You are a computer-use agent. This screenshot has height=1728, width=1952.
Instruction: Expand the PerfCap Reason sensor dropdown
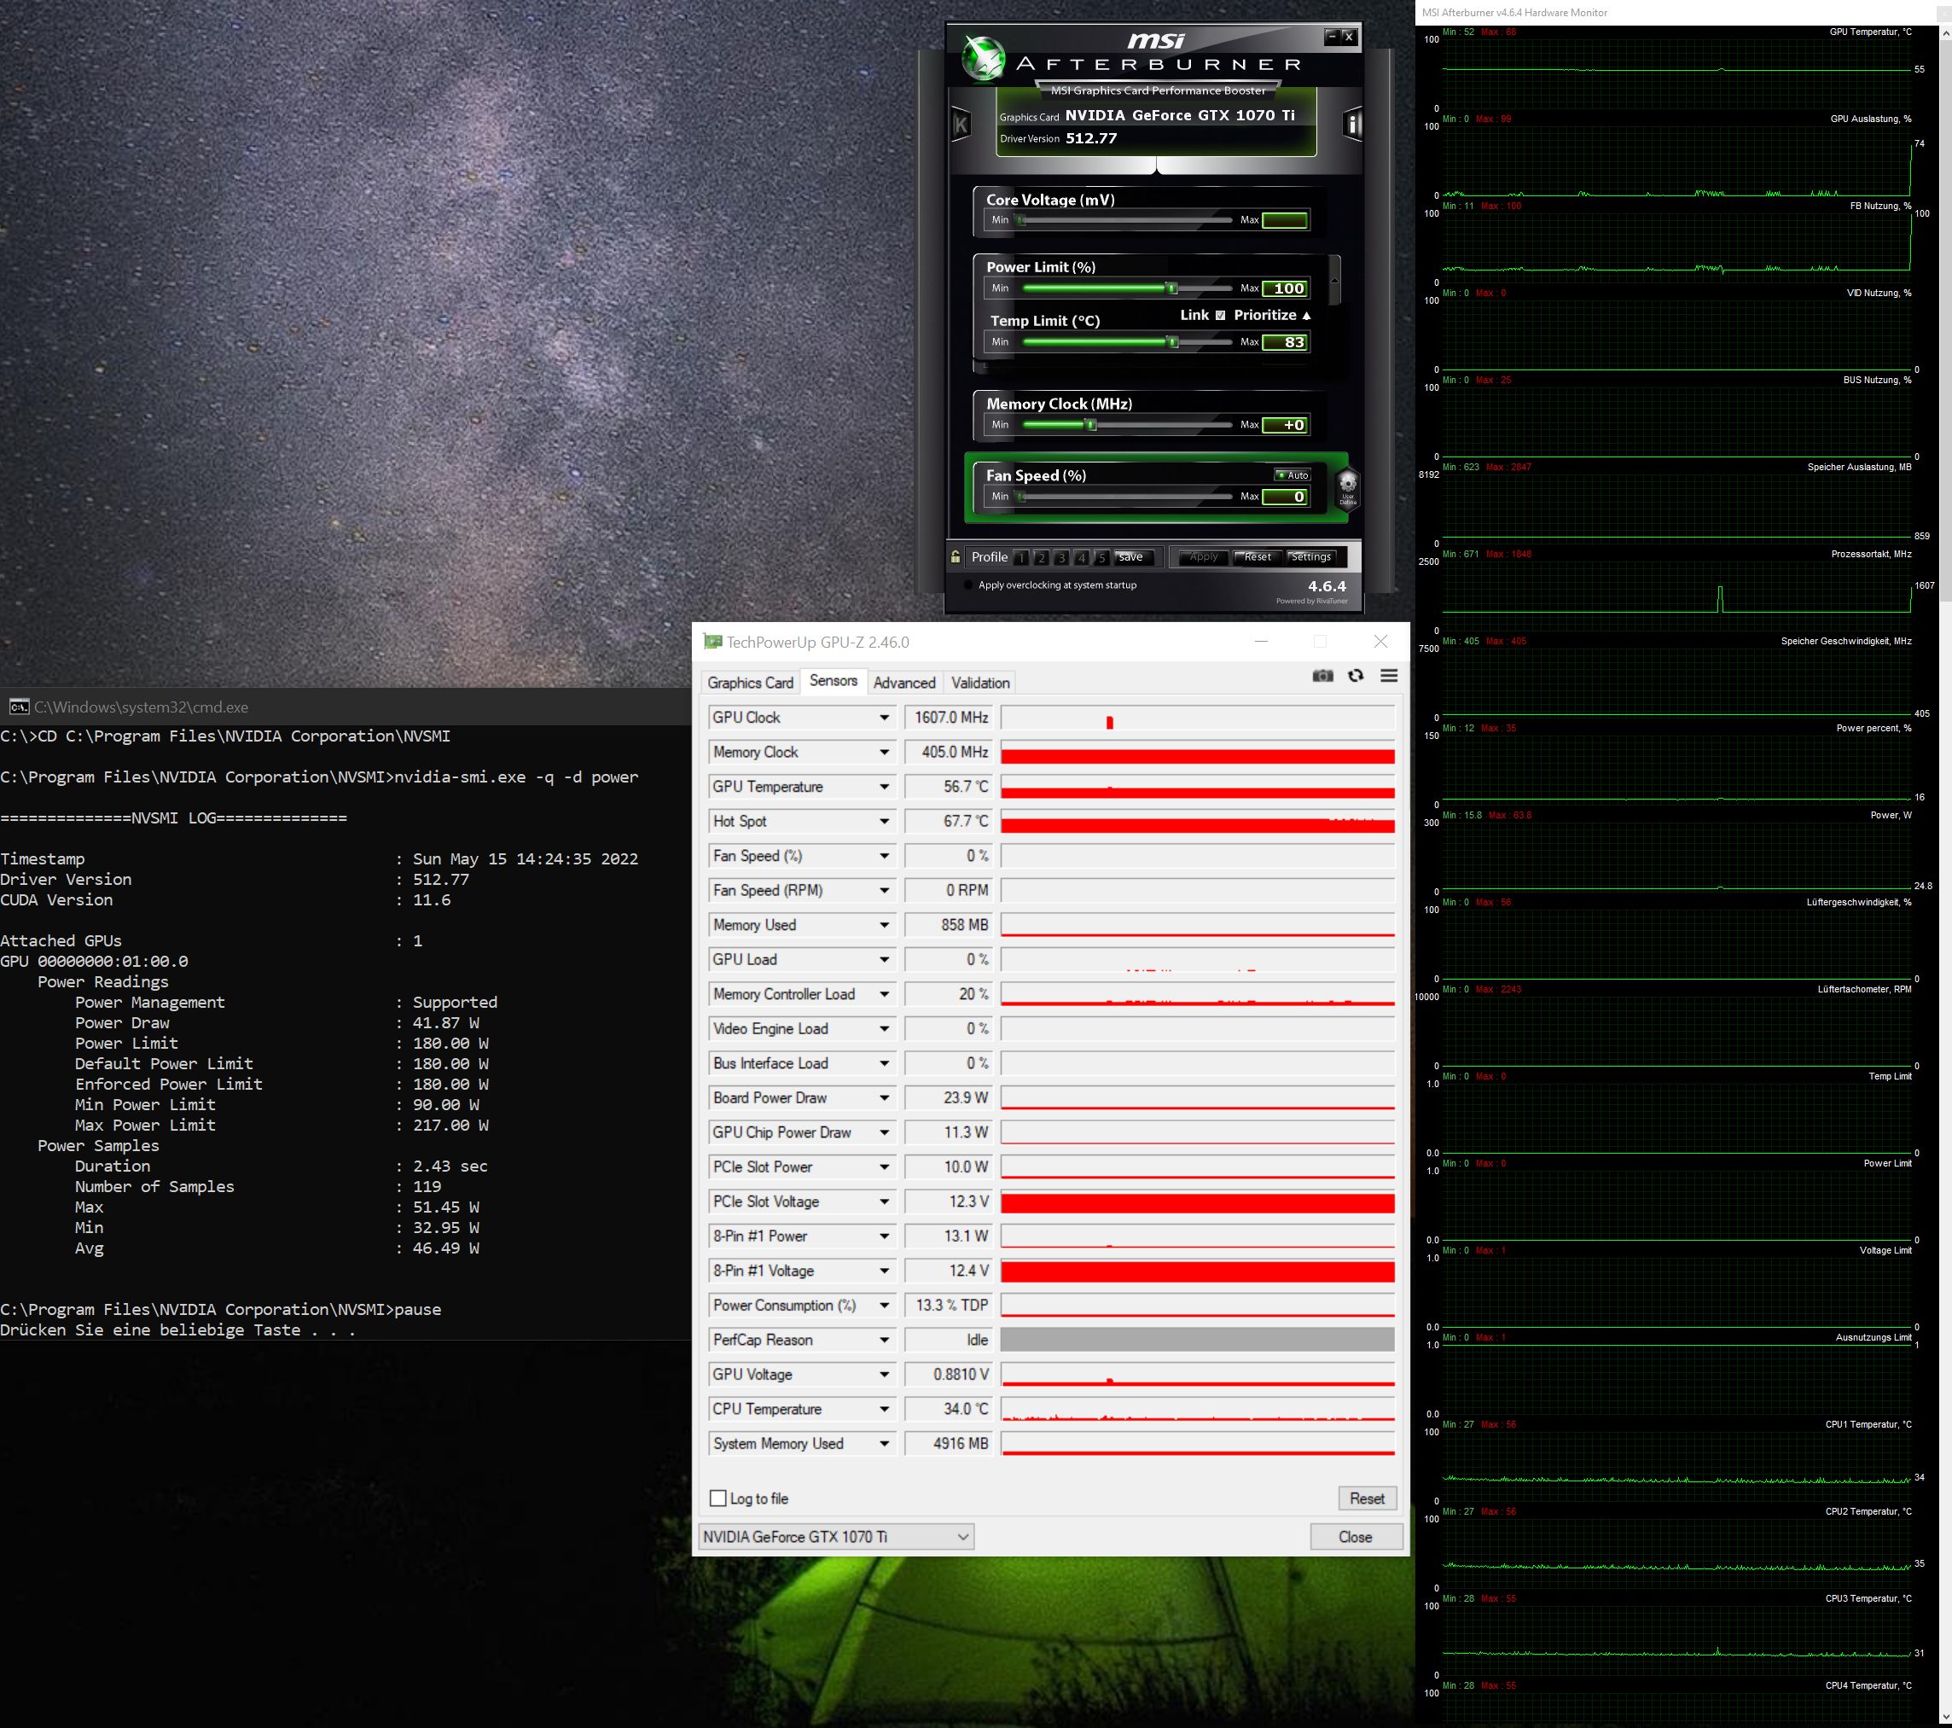pos(885,1341)
